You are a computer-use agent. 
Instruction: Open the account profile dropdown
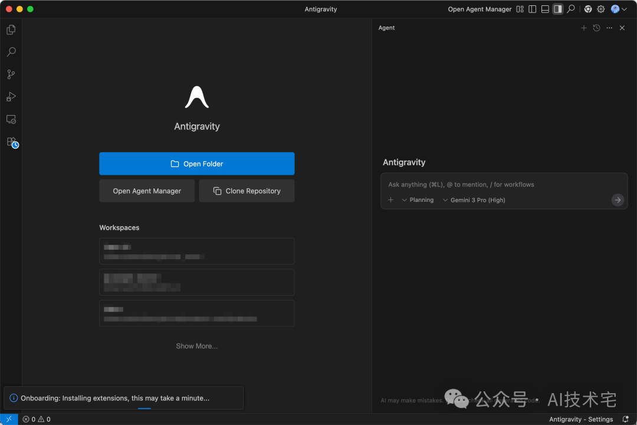619,9
